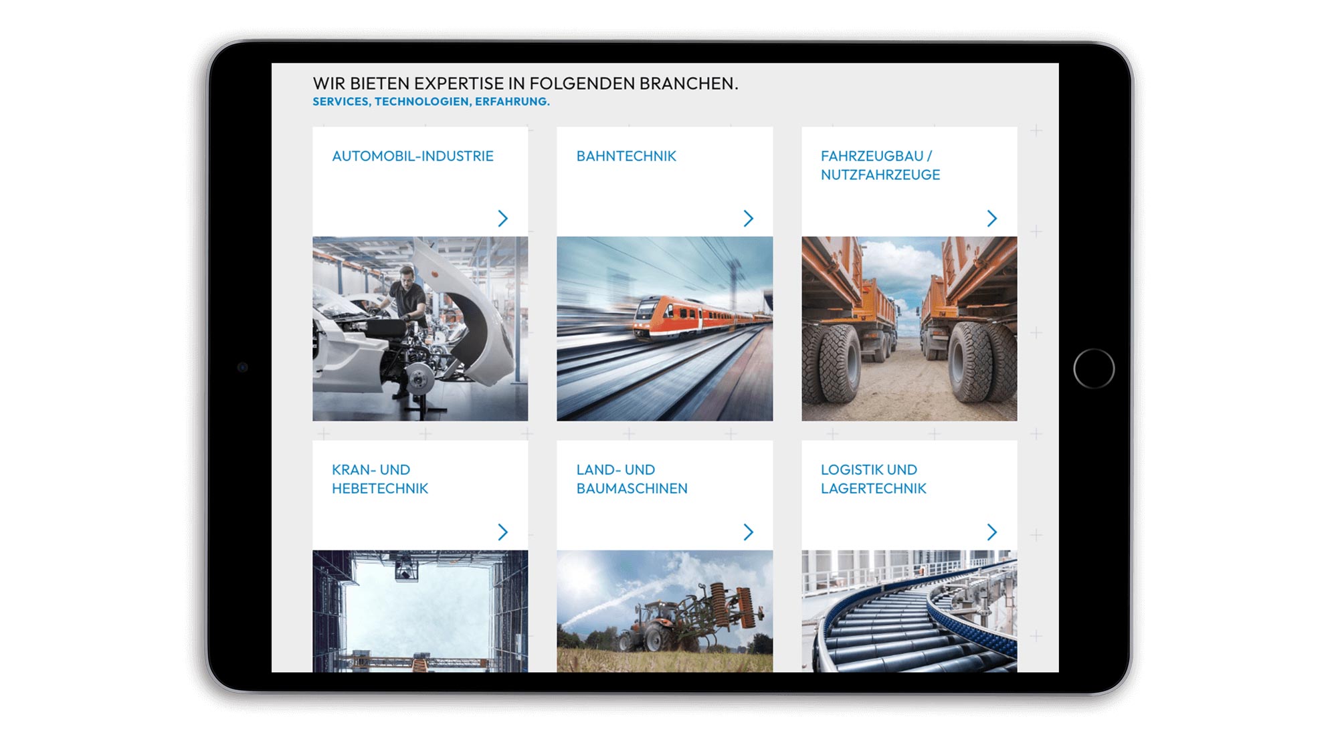Viewport: 1338px width, 739px height.
Task: Click the crane hall photo
Action: tap(420, 611)
